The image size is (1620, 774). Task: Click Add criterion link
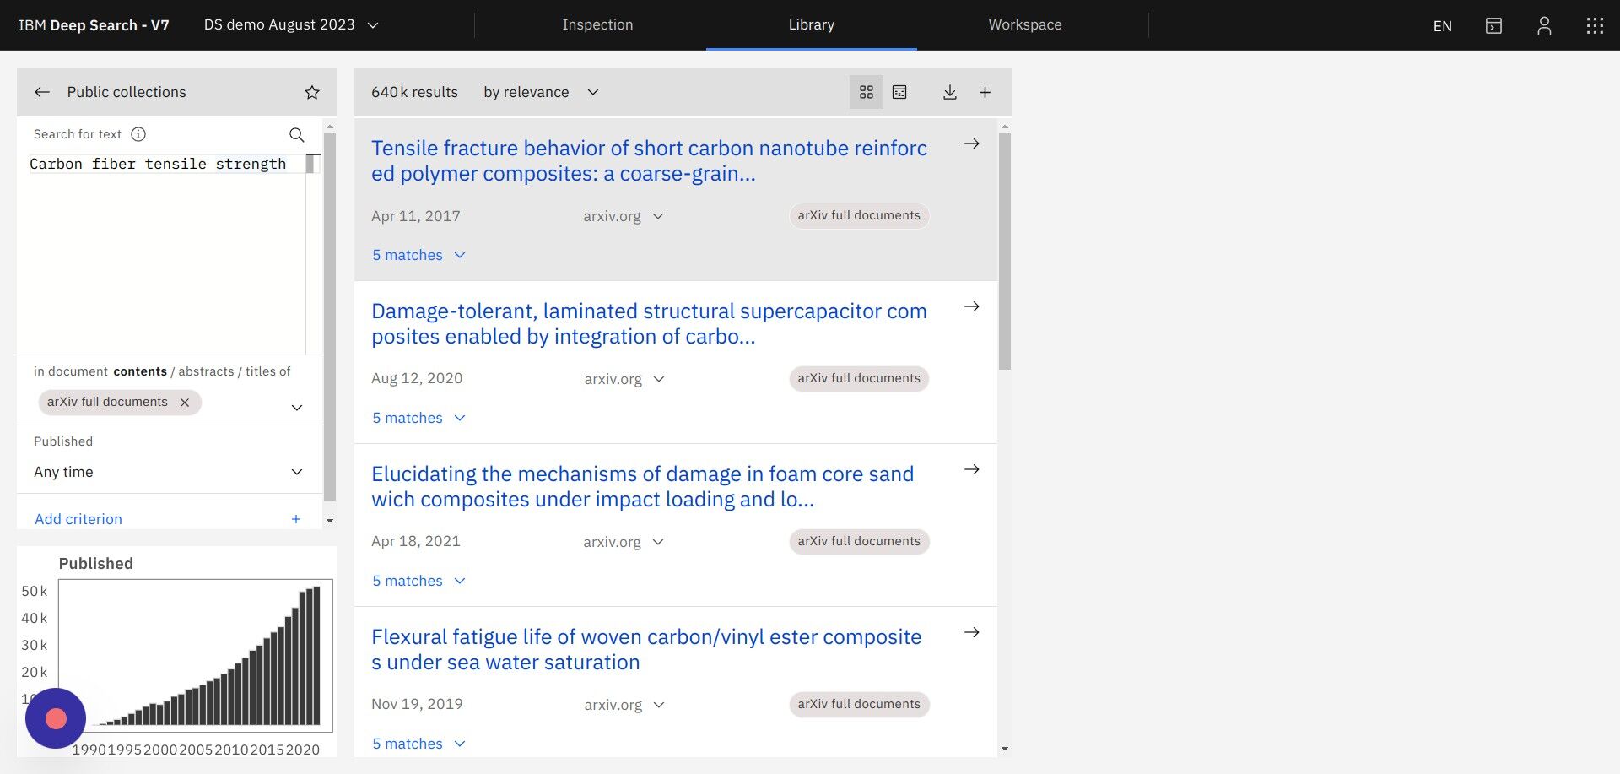78,519
